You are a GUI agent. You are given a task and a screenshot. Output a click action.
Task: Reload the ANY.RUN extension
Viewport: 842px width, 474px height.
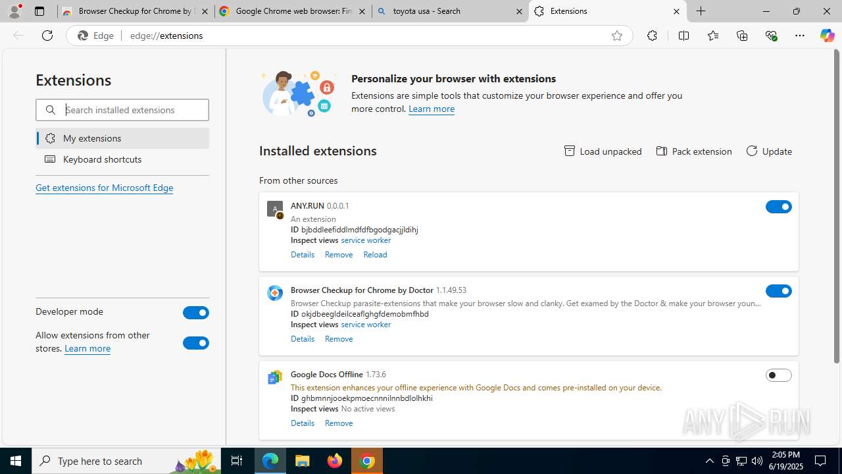point(375,254)
